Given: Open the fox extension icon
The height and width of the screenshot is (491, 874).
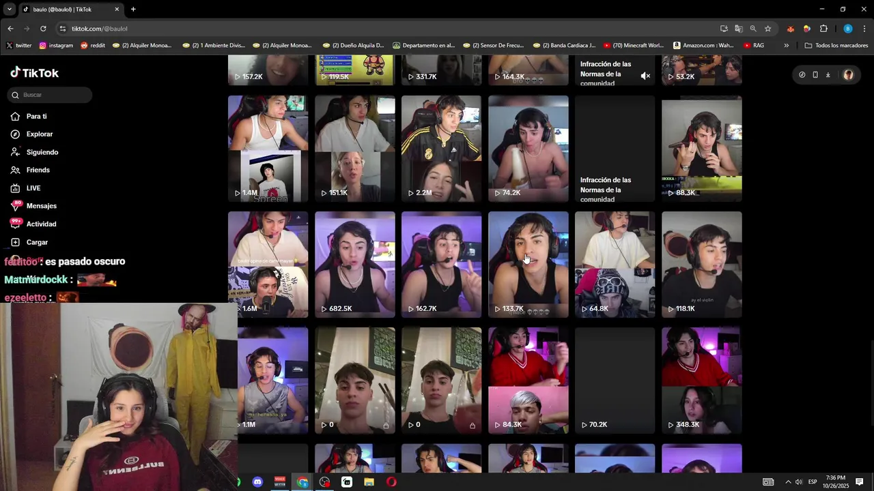Looking at the screenshot, I should tap(791, 29).
